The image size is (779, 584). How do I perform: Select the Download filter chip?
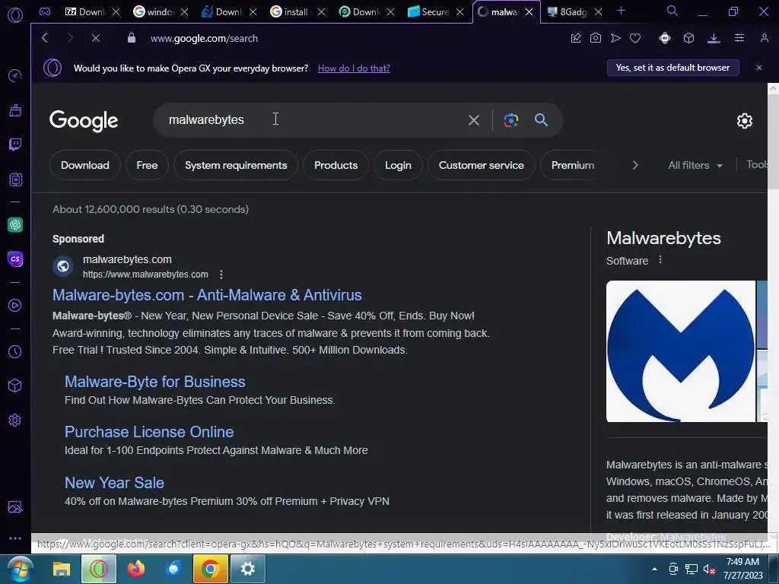point(85,165)
